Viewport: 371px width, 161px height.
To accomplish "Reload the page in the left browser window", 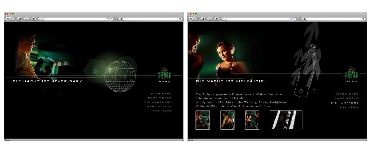I will click(x=20, y=19).
